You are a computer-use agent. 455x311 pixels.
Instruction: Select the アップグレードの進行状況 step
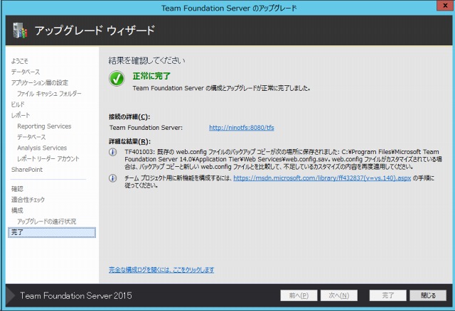(x=47, y=222)
